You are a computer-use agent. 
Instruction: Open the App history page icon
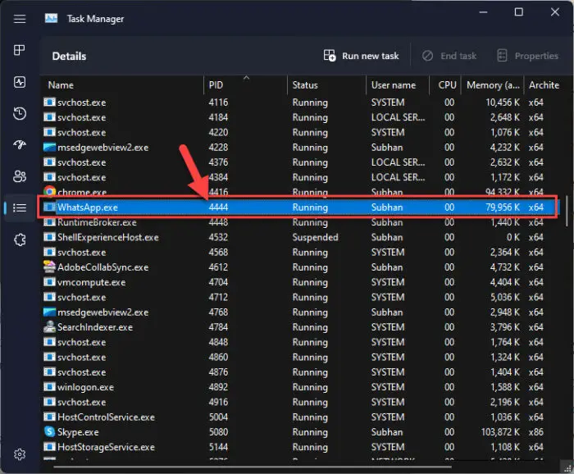(20, 113)
